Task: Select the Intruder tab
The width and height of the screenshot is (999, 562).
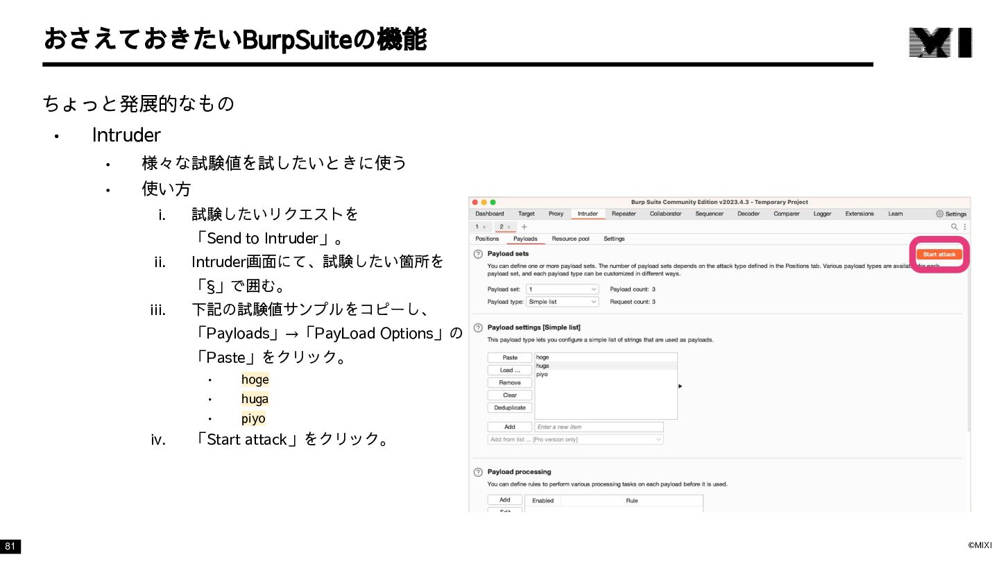Action: point(588,214)
